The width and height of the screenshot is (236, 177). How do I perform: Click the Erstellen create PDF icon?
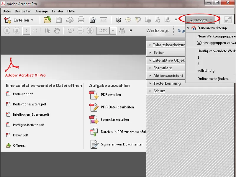click(x=8, y=20)
